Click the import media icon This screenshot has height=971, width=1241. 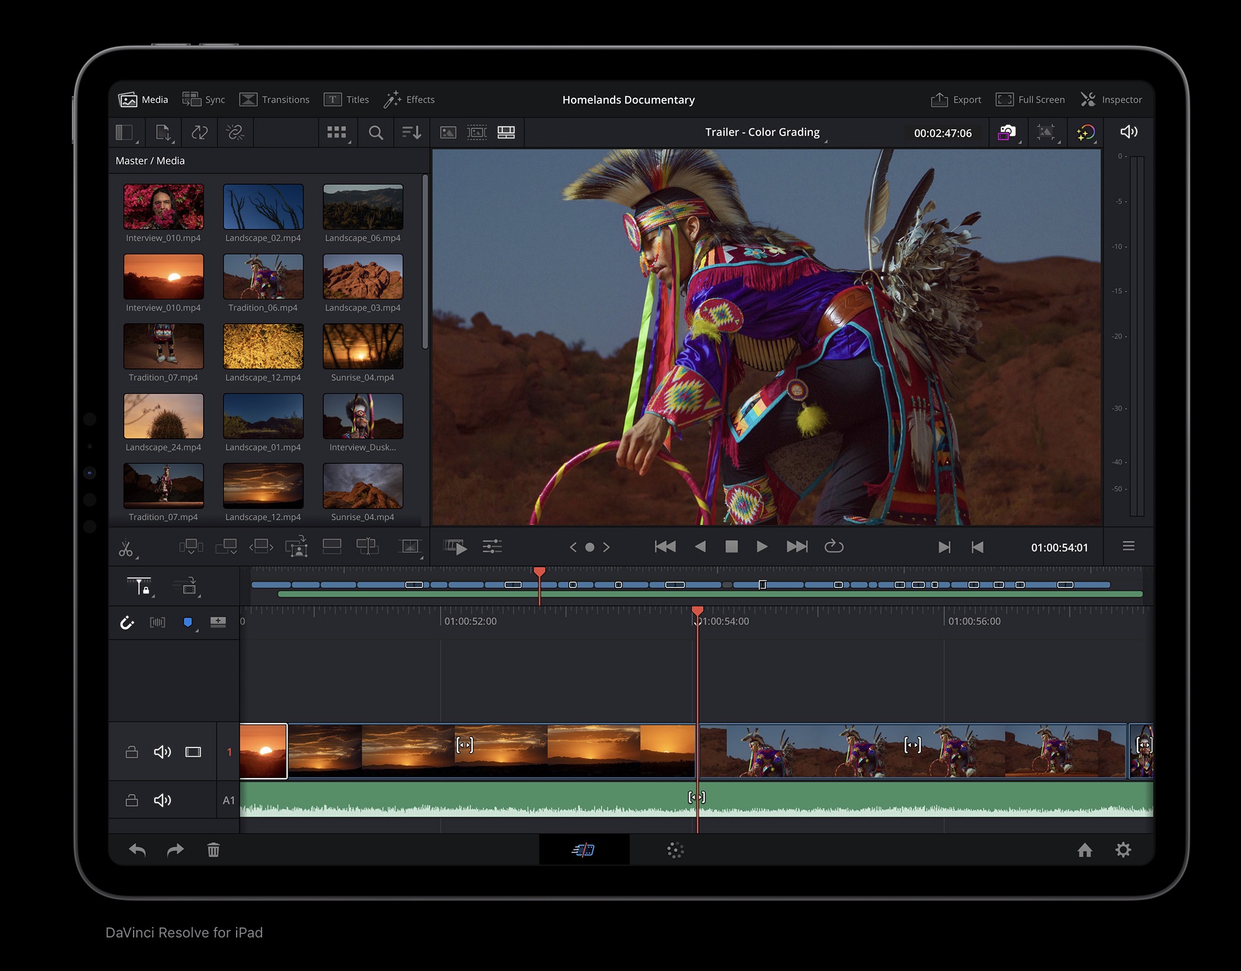pos(164,132)
